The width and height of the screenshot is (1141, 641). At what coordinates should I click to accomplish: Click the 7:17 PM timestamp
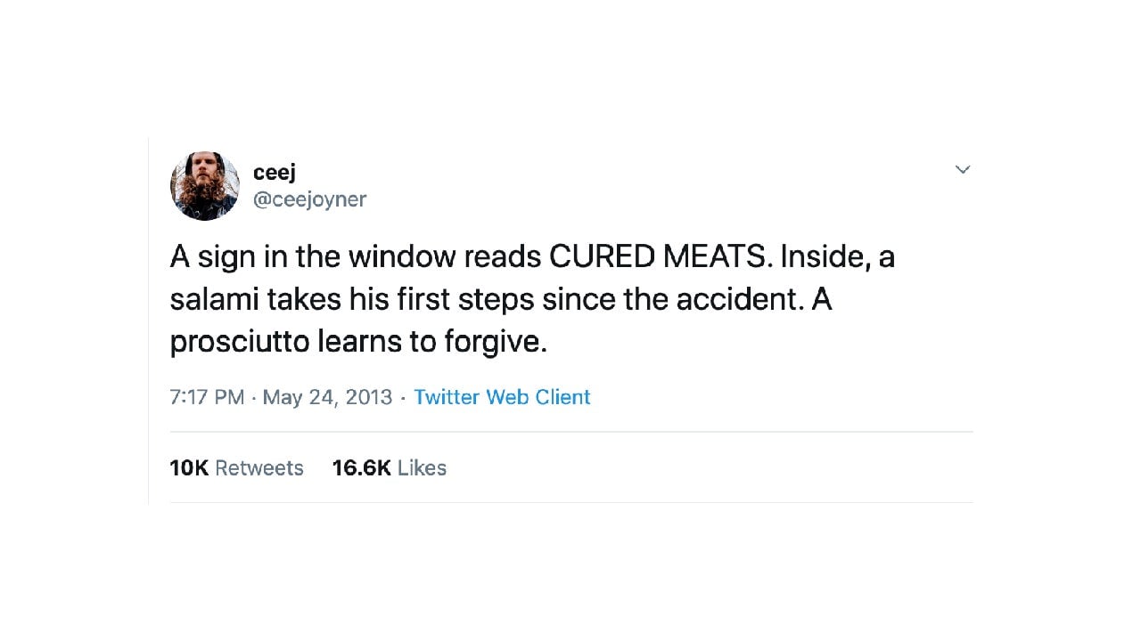(207, 397)
